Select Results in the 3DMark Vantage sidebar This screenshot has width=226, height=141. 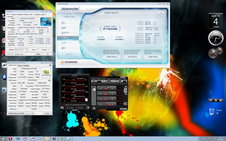coord(68,38)
